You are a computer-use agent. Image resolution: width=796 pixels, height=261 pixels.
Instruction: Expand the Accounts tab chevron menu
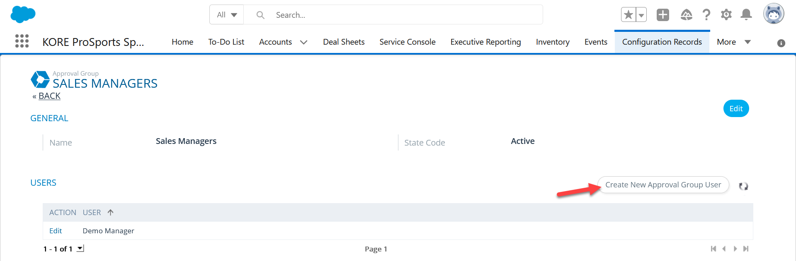pyautogui.click(x=303, y=42)
